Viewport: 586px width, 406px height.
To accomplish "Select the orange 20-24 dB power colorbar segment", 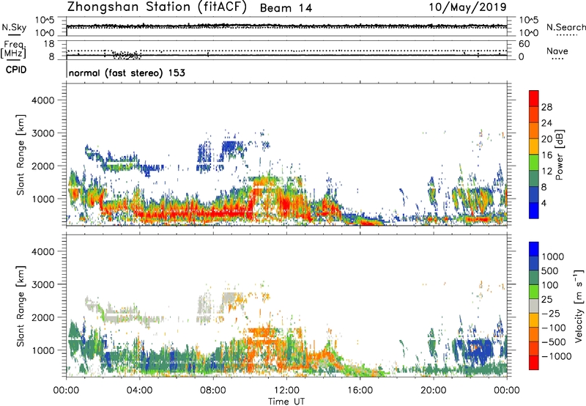I will click(x=534, y=131).
